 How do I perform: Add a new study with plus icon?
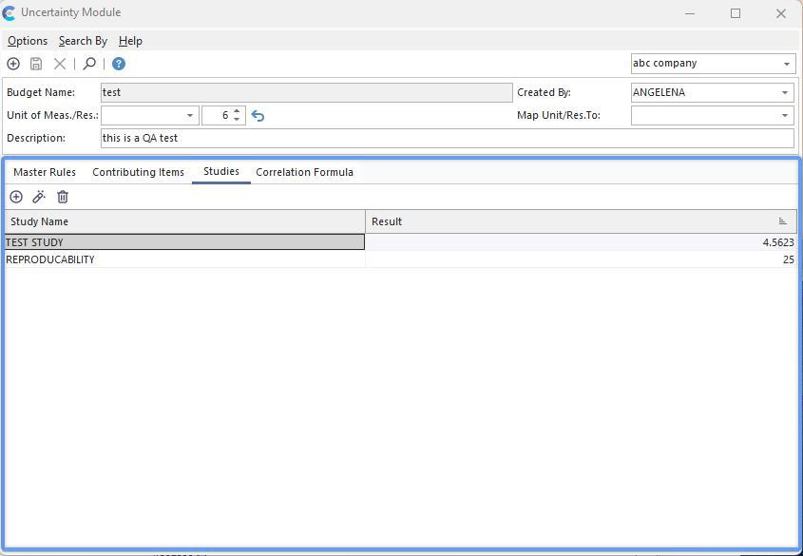click(x=16, y=197)
